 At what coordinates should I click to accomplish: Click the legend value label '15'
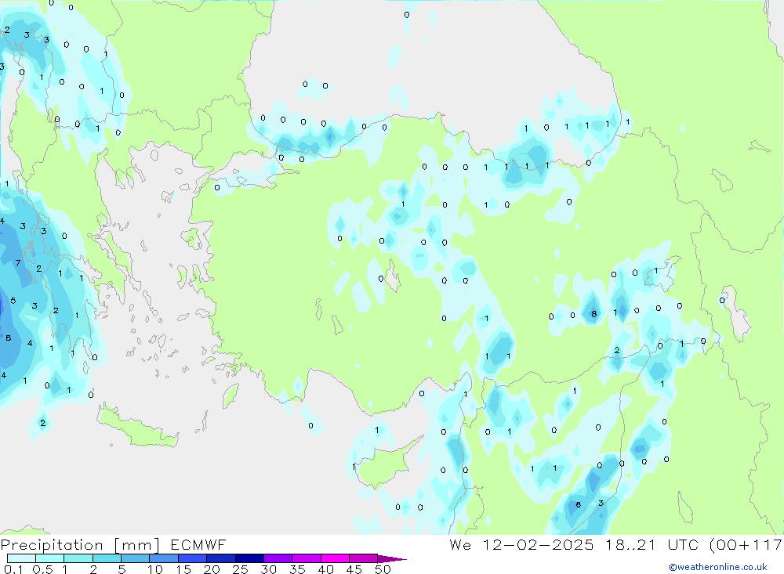coord(183,569)
